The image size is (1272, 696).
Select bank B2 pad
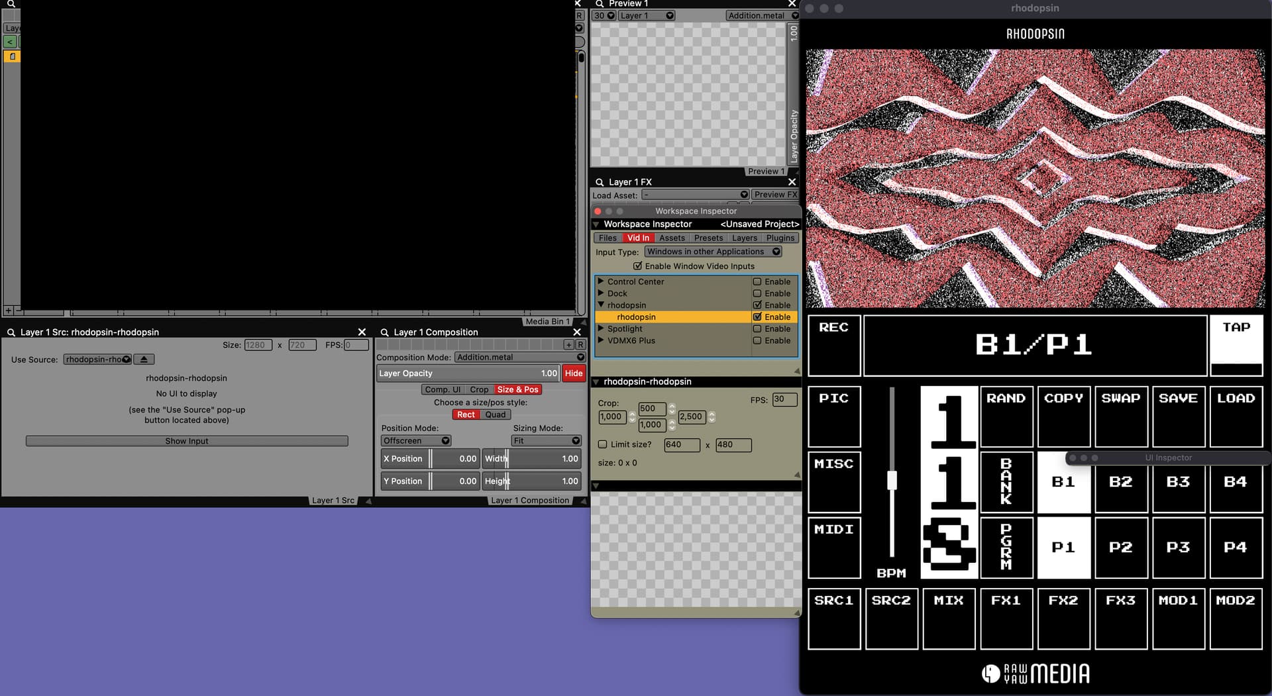tap(1121, 482)
